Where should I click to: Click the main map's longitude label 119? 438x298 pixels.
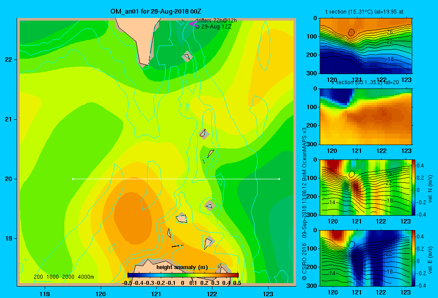tap(45, 294)
